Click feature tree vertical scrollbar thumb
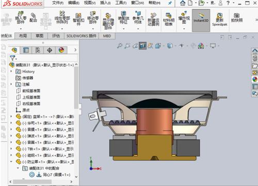Viewport: 258px width, 186px height. point(76,87)
